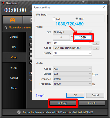Open the FPS 30 dropdown
110x118 pixels.
click(x=72, y=43)
